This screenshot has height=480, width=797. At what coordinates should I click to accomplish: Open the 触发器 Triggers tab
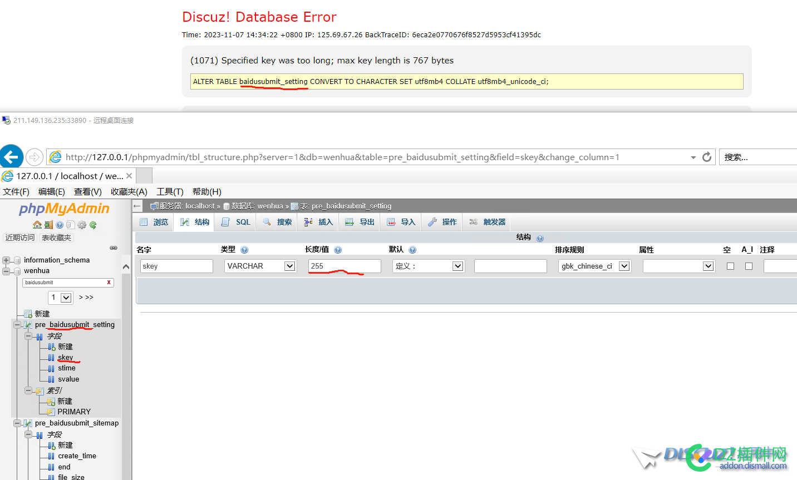coord(488,222)
